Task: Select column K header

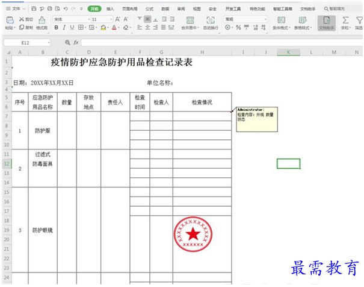Action: (288, 52)
